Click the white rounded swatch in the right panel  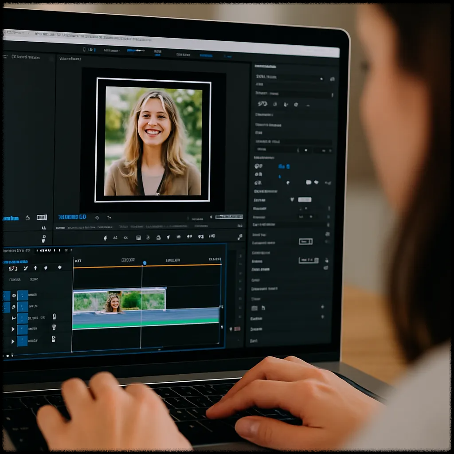(x=305, y=200)
